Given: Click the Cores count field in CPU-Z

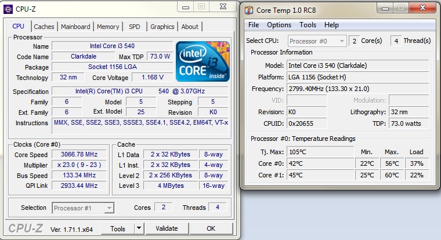Looking at the screenshot, I should coord(164,208).
